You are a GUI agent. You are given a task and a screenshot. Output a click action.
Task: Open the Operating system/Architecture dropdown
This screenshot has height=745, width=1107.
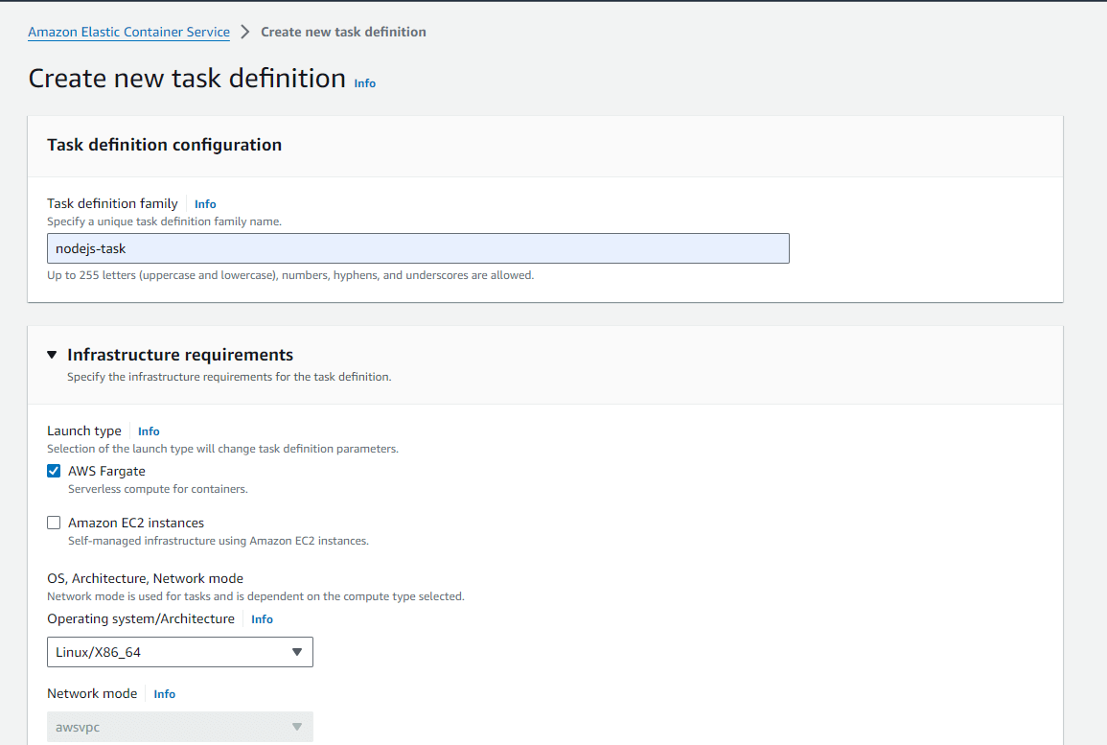point(180,652)
